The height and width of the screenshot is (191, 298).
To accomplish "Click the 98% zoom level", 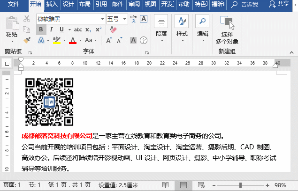I will click(x=280, y=185).
